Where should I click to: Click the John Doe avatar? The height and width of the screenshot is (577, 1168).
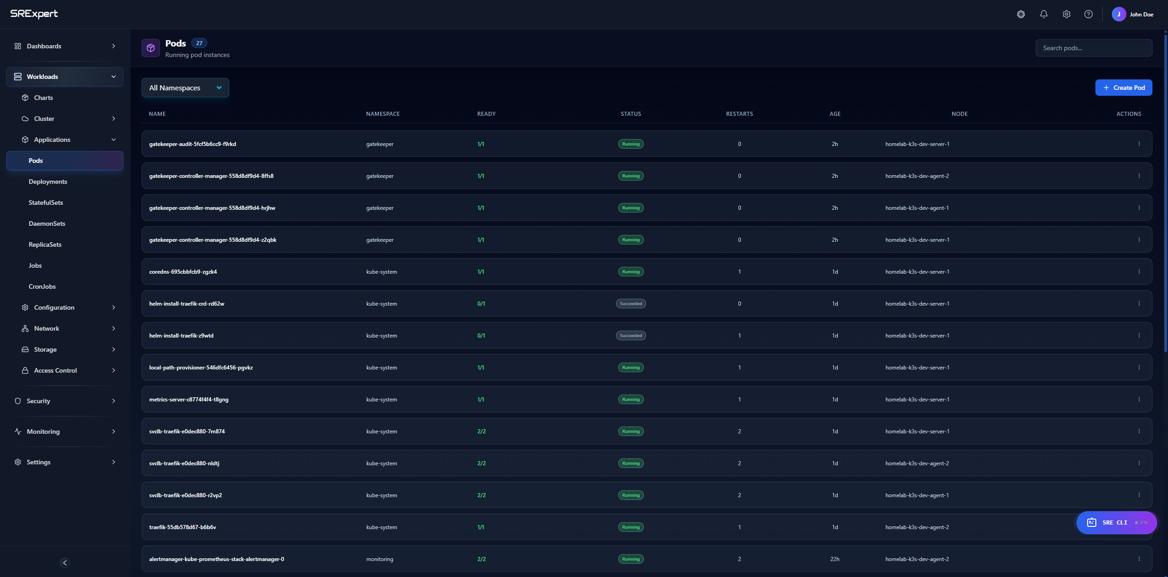pyautogui.click(x=1119, y=14)
